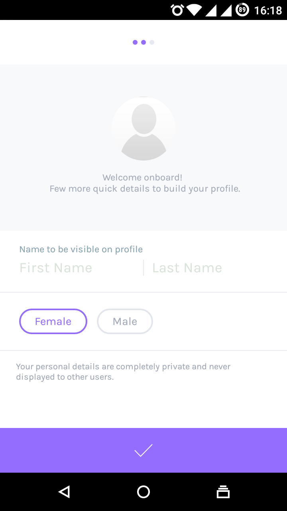Tap the 16:18 clock in status bar
287x511 pixels.
(x=268, y=10)
